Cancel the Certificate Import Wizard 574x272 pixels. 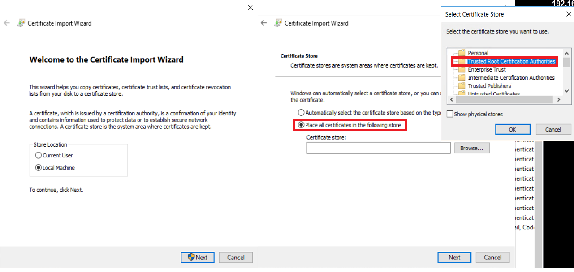coord(235,257)
